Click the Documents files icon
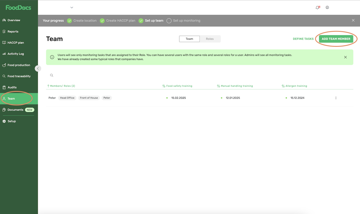This screenshot has height=214, width=360. 4,110
